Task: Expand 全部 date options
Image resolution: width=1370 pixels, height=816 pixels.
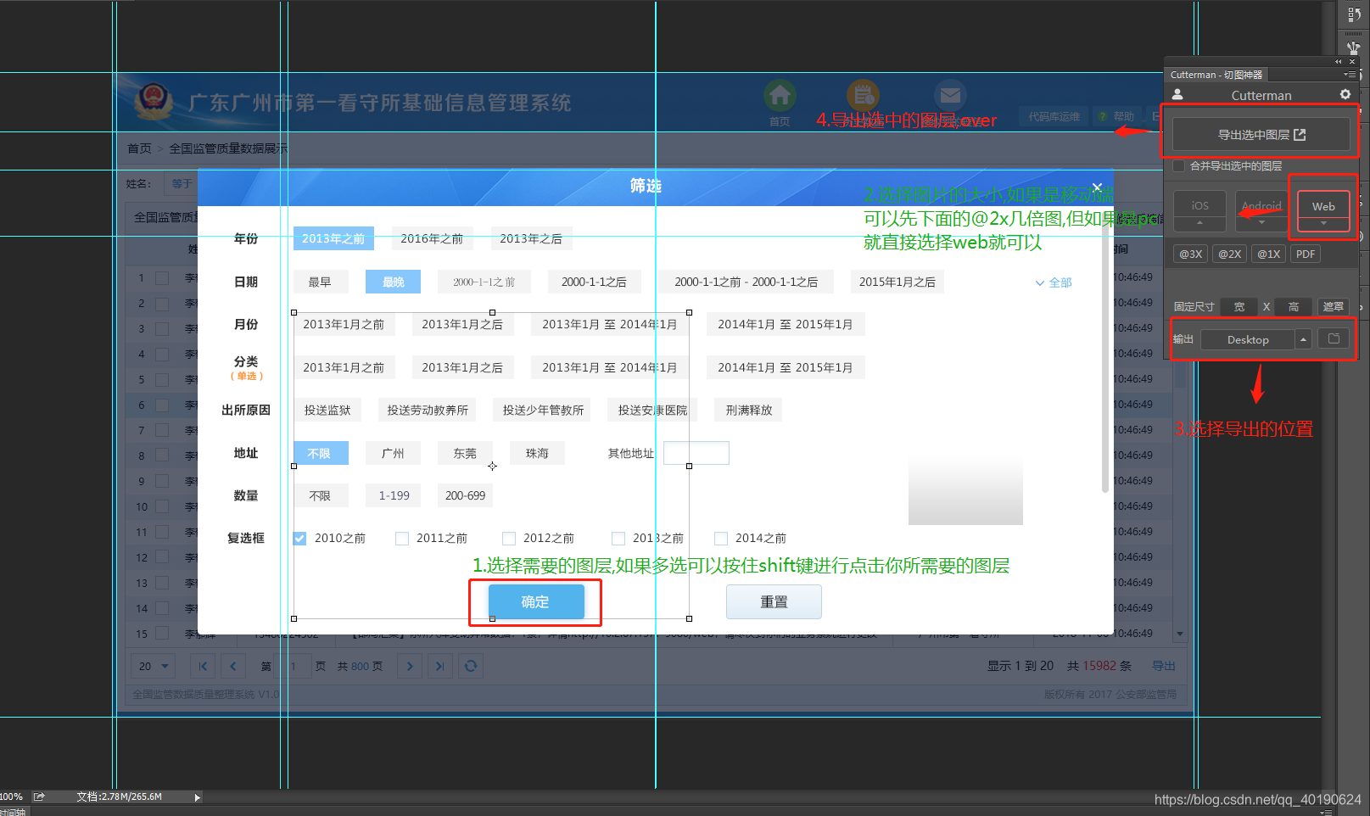Action: click(1054, 282)
